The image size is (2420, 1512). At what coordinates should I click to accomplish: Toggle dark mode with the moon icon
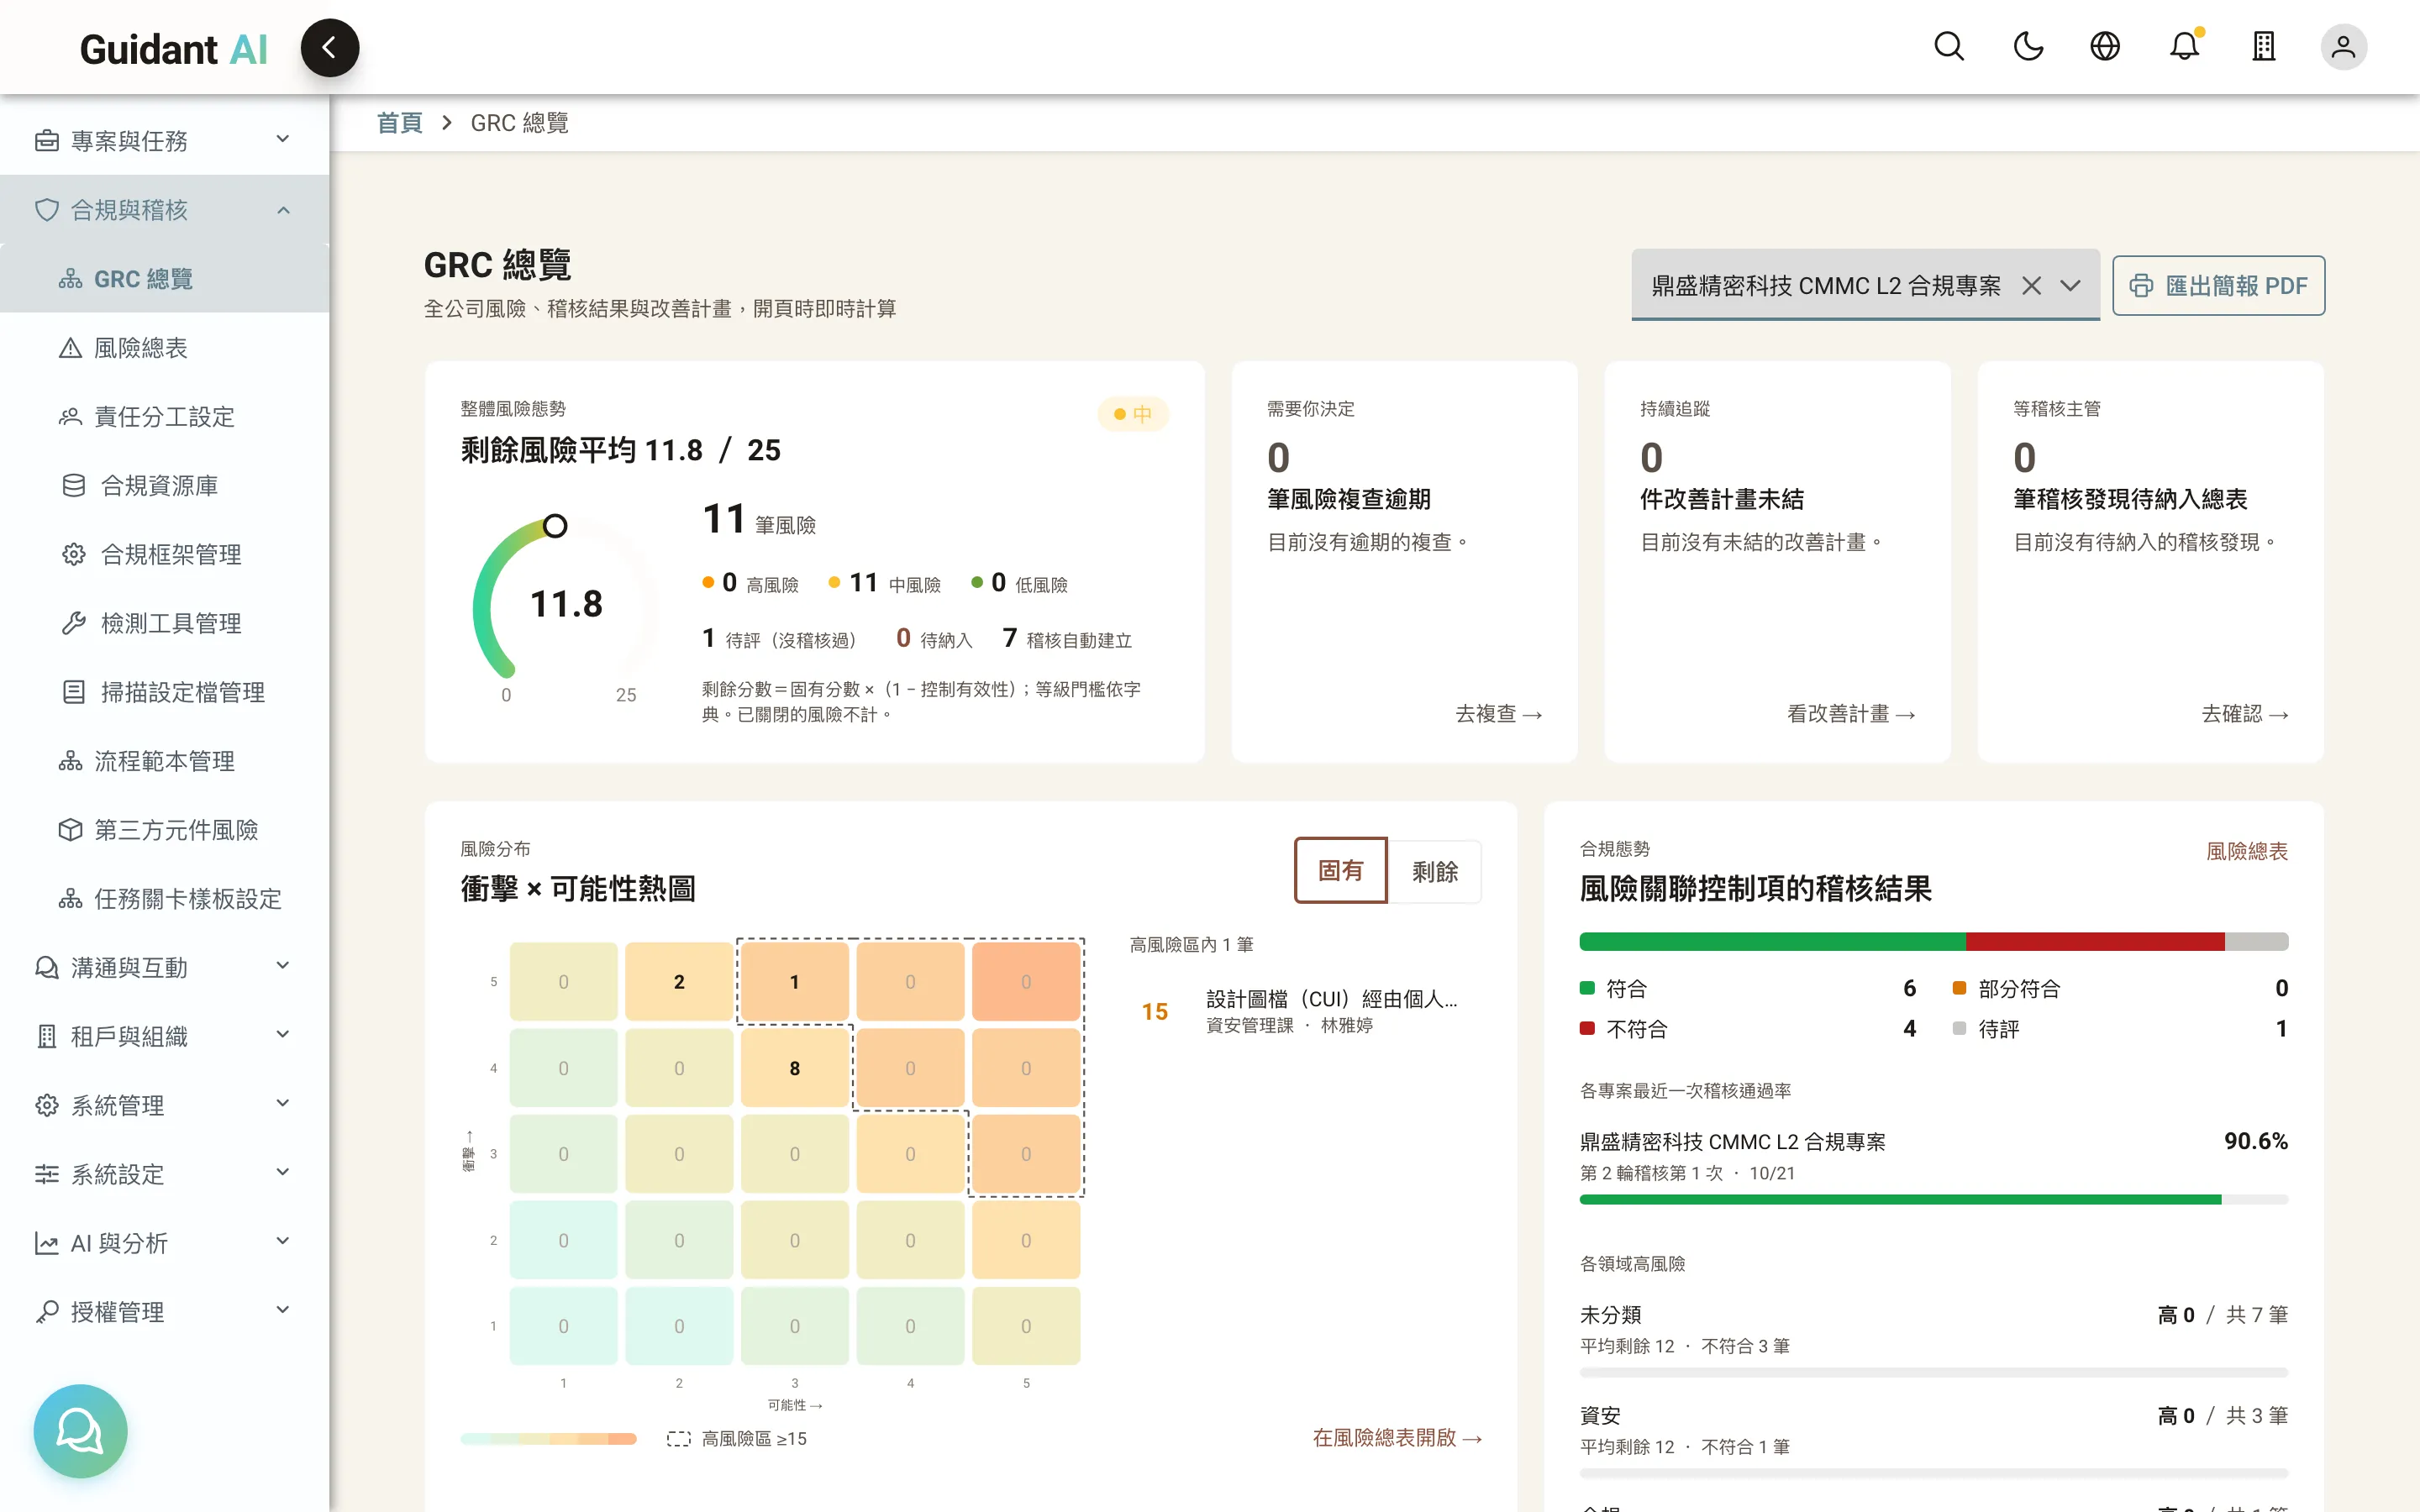pyautogui.click(x=2028, y=47)
